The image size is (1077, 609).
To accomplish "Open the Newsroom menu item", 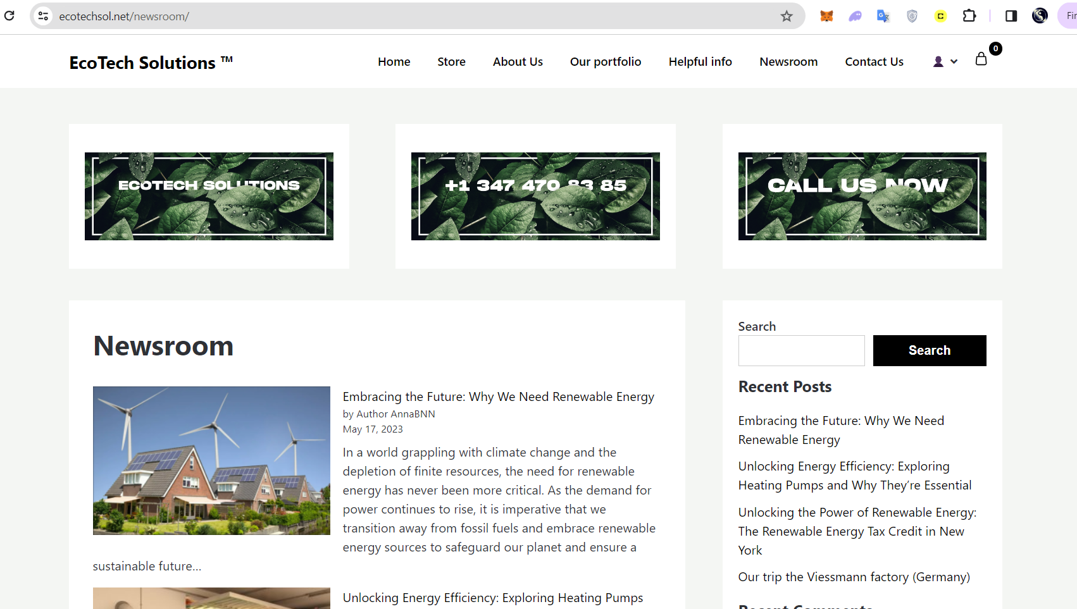I will click(x=788, y=61).
